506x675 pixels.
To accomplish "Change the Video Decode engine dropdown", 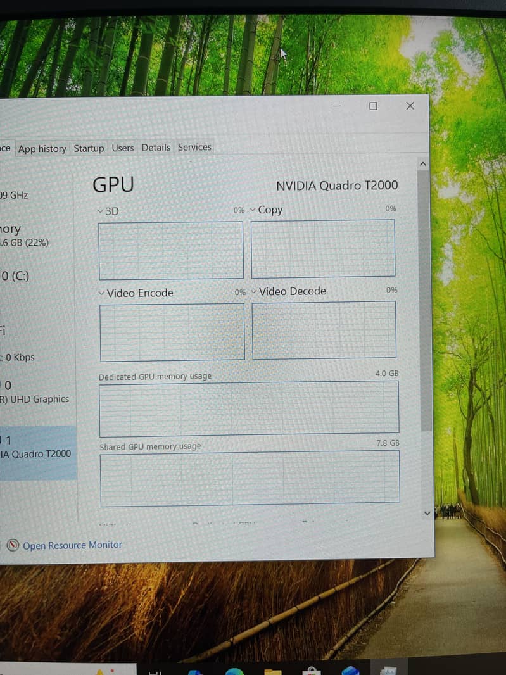I will coord(254,292).
